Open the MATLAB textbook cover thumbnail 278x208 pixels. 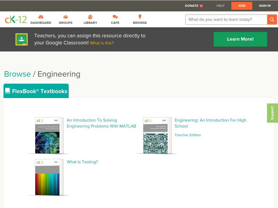point(48,136)
